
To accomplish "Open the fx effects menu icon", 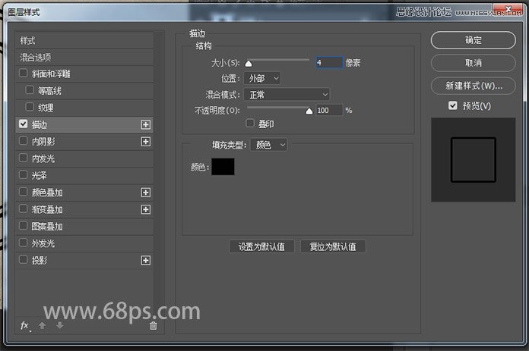I will coord(25,325).
